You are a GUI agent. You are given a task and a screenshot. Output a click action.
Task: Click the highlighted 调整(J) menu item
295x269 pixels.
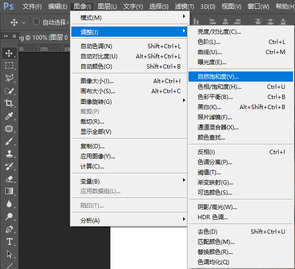pyautogui.click(x=129, y=32)
